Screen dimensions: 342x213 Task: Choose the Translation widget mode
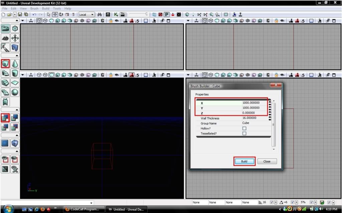point(55,14)
